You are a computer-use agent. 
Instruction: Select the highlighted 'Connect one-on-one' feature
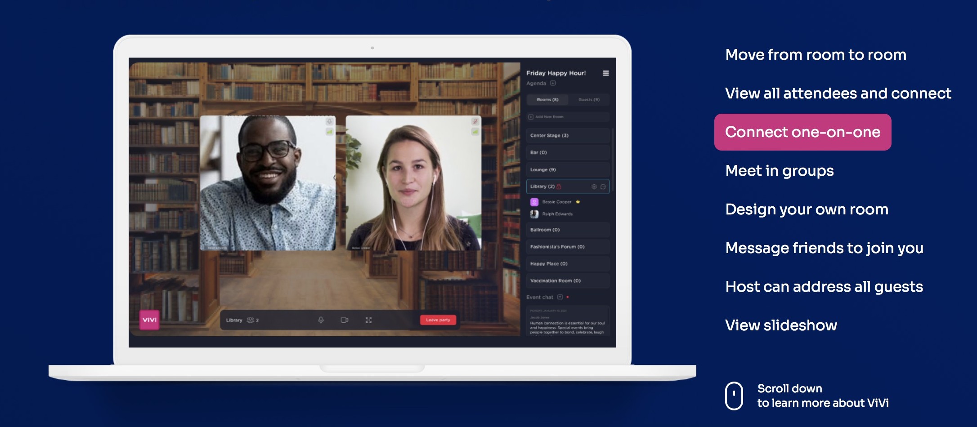coord(803,132)
